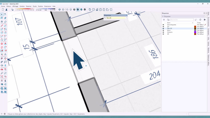This screenshot has height=118, width=210.
Task: Choose the Rotate tool
Action: [2, 47]
